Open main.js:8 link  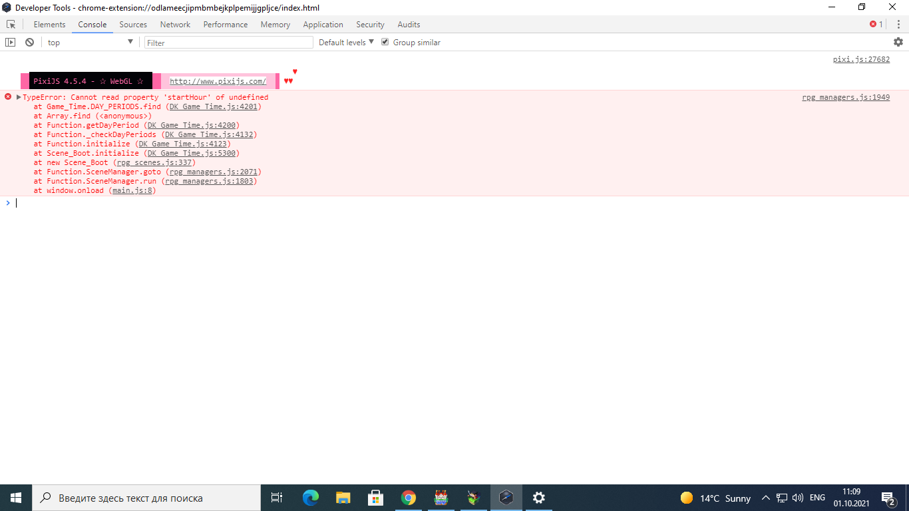coord(132,190)
